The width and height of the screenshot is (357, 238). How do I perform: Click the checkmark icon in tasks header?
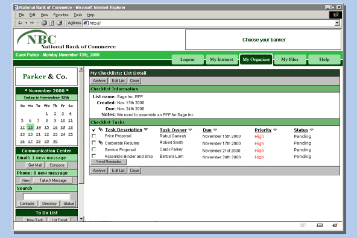(x=93, y=130)
